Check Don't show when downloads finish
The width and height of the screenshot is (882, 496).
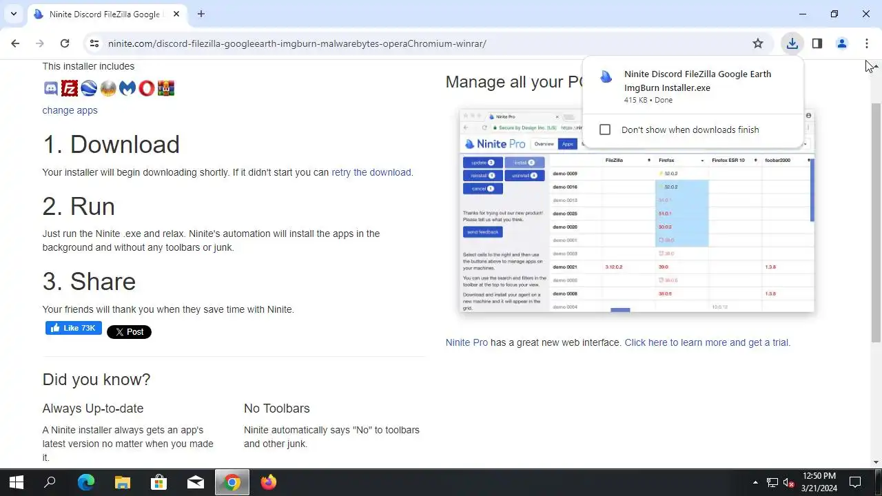(605, 130)
